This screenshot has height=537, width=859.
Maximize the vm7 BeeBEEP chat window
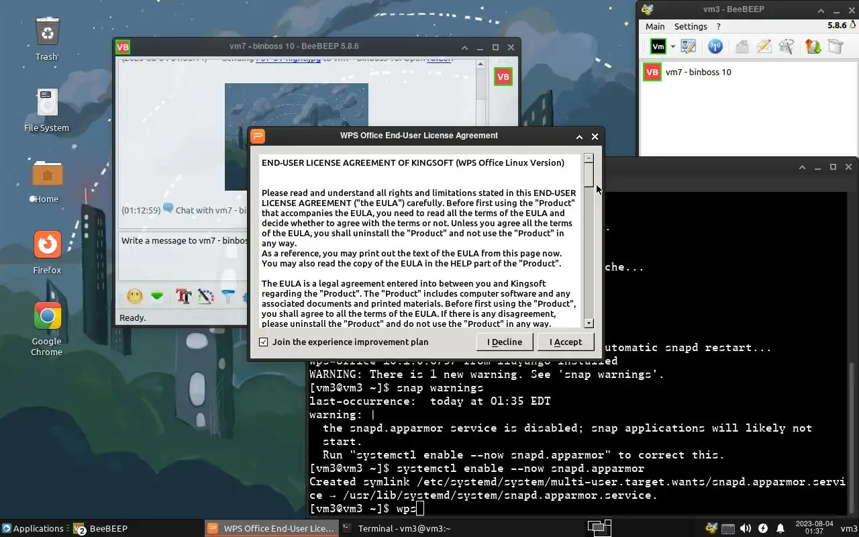click(x=495, y=47)
